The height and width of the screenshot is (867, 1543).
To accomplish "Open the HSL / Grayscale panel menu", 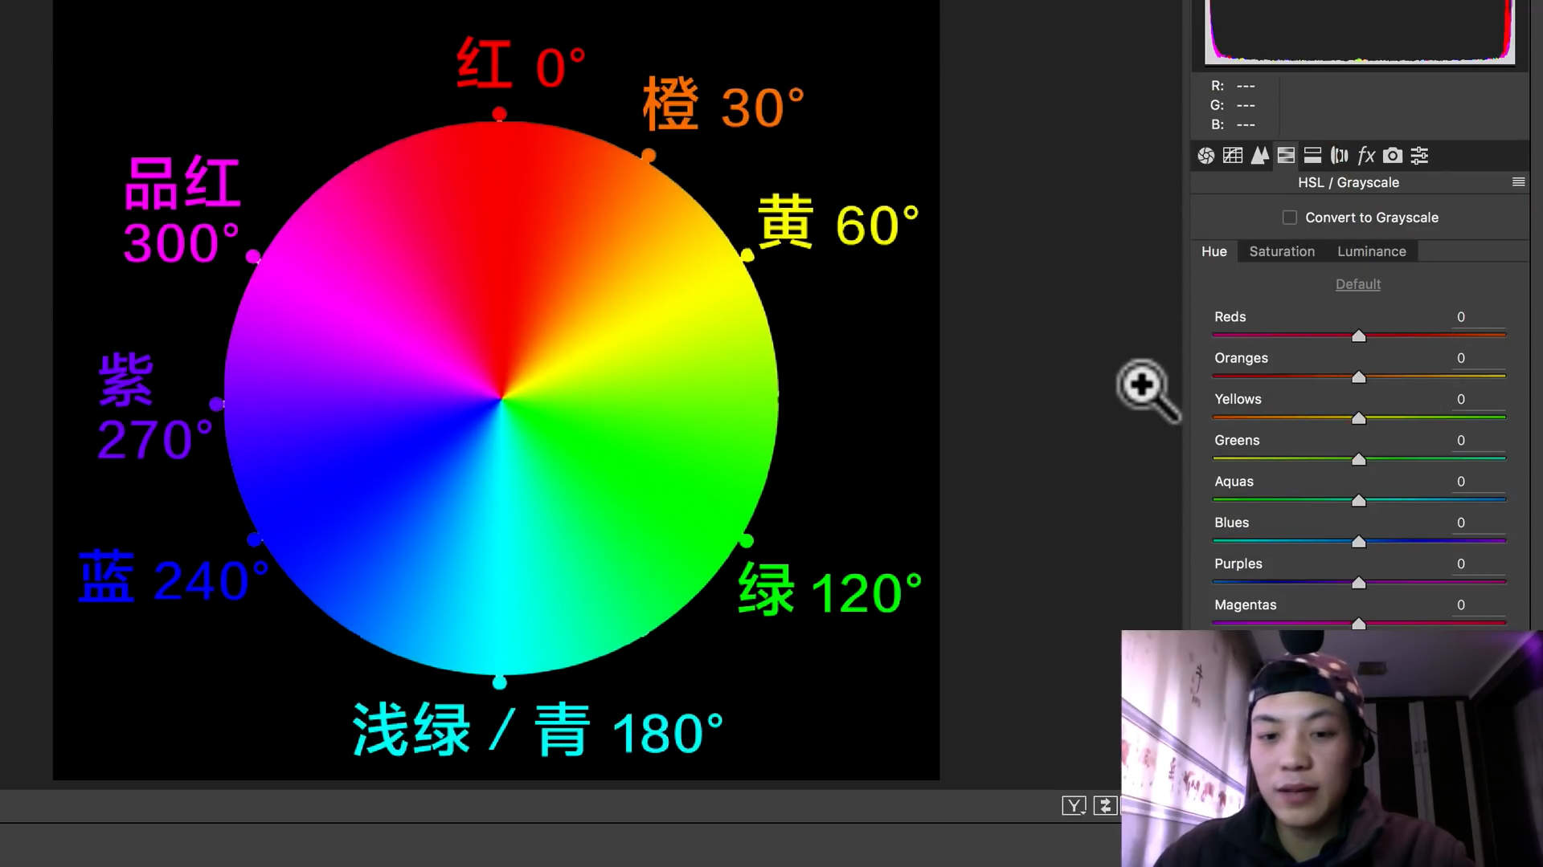I will 1518,182.
